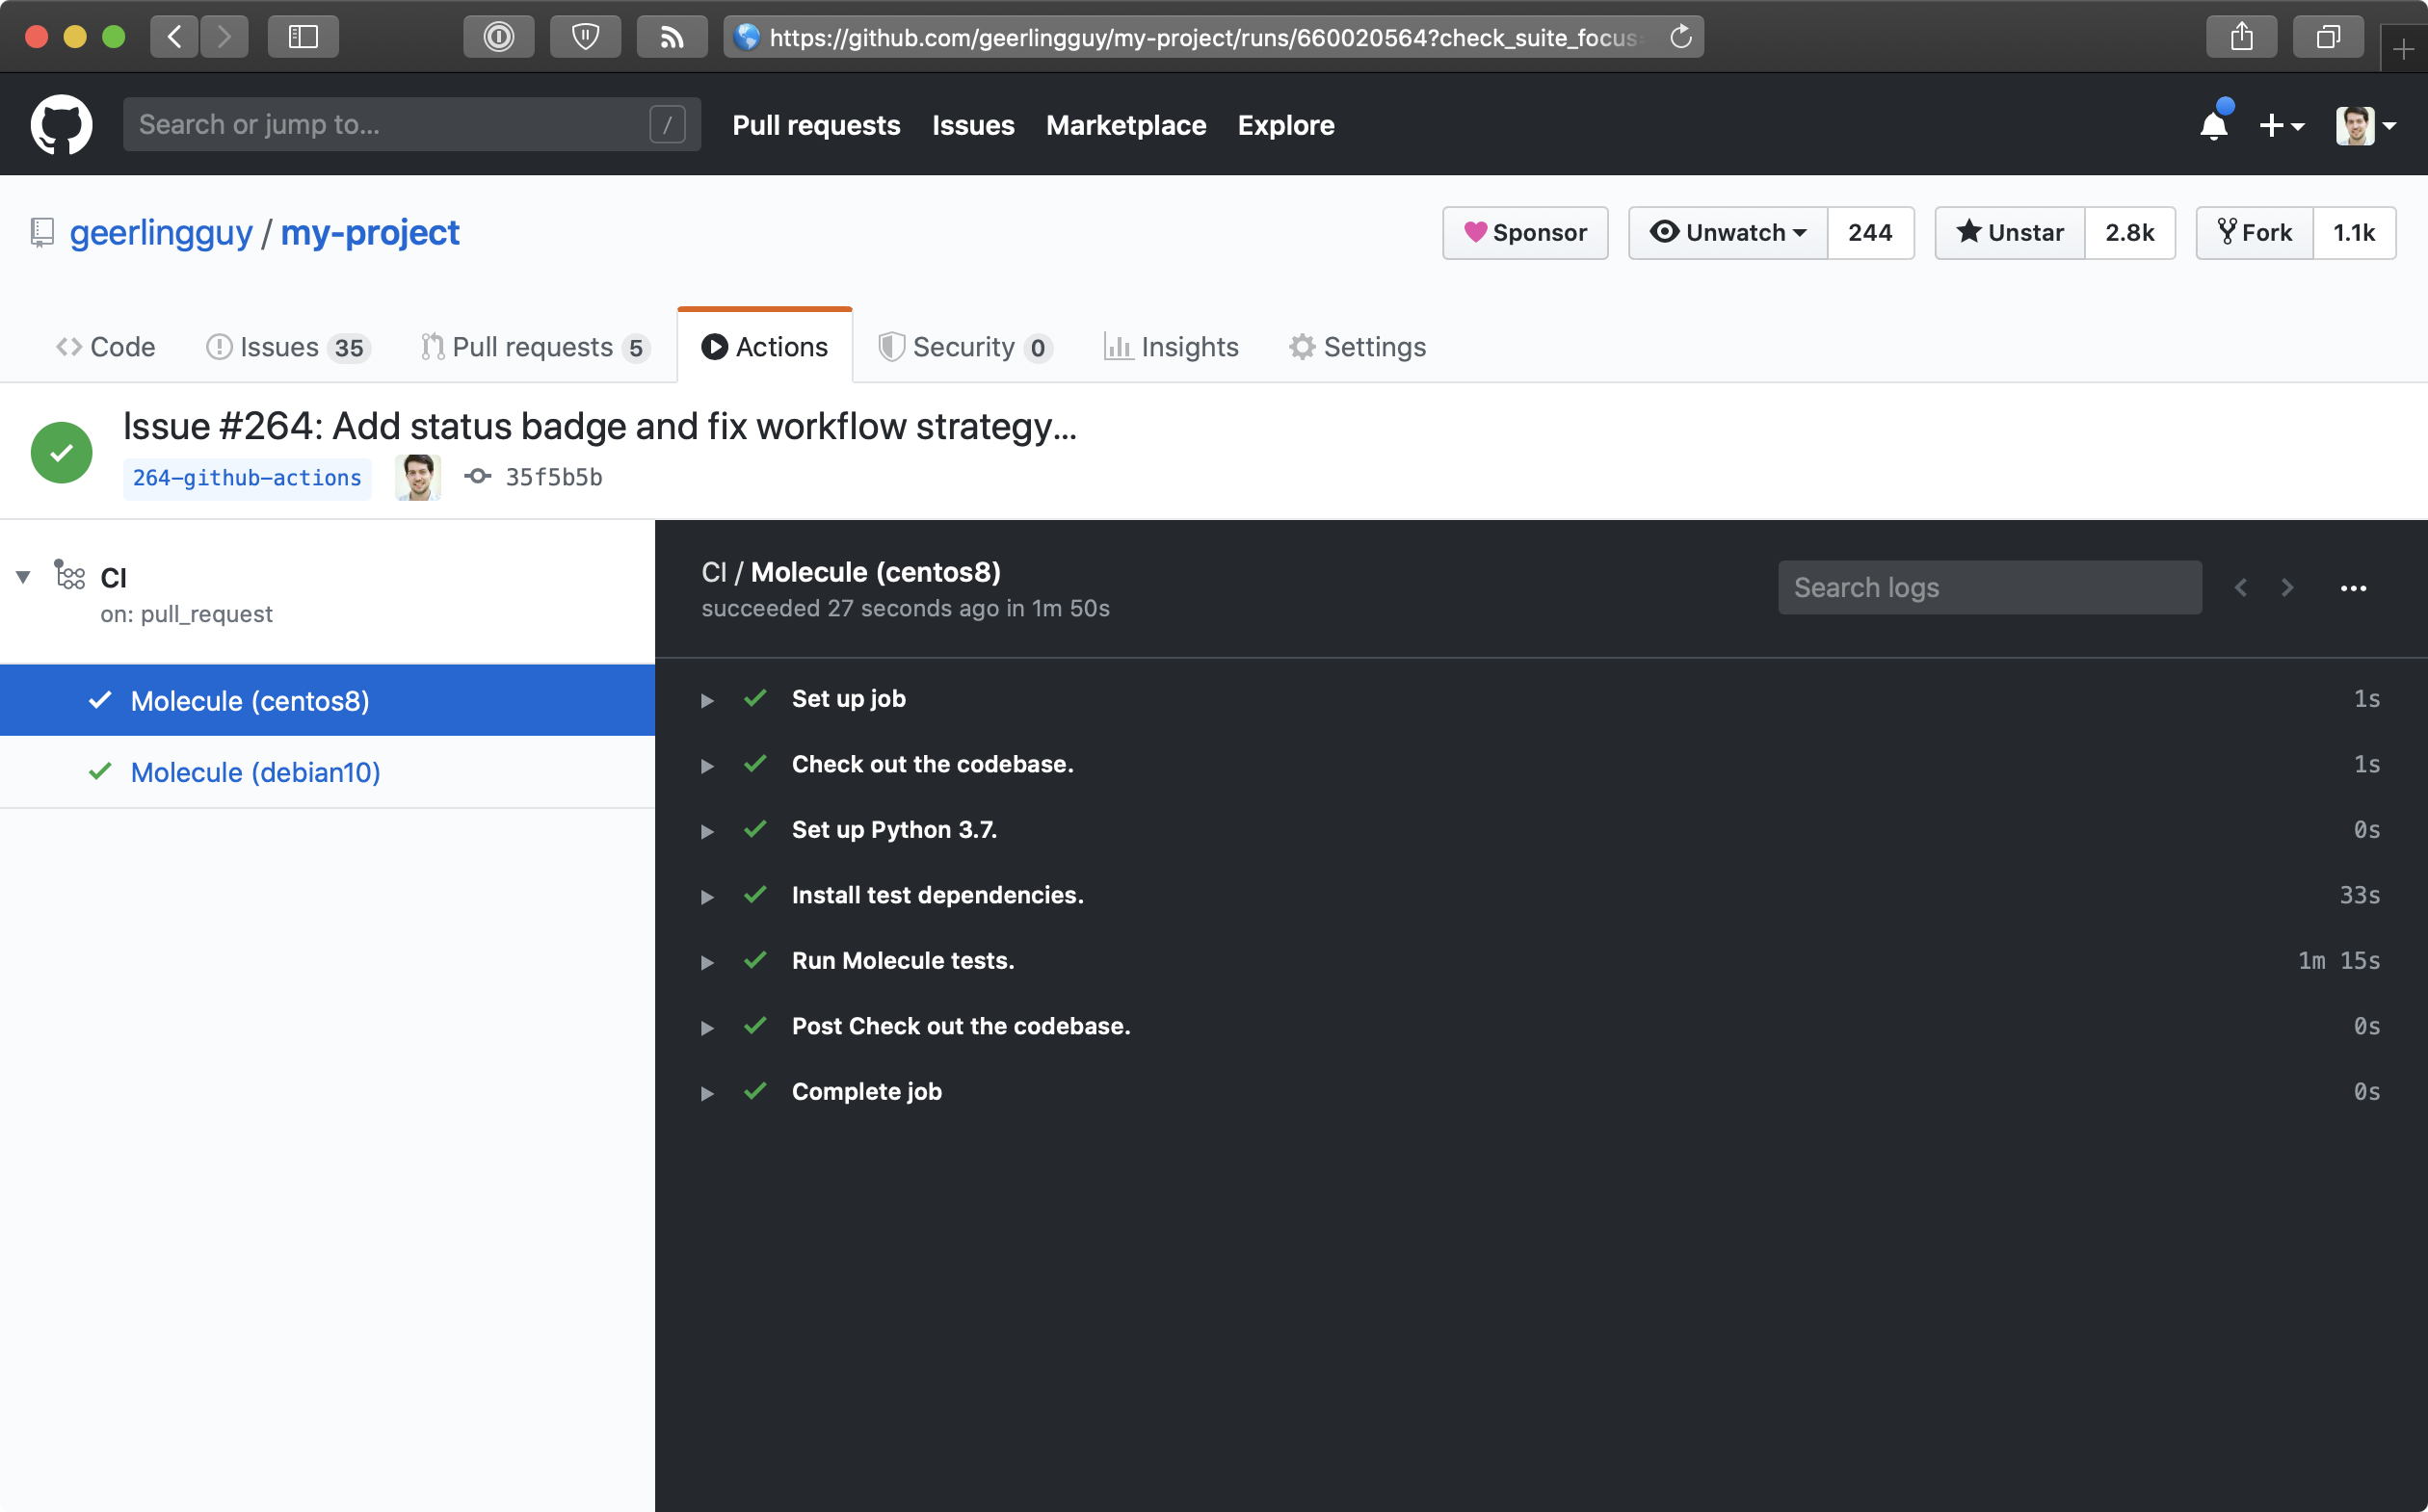Click the Safari sidebar toggle icon
This screenshot has width=2428, height=1512.
tap(303, 37)
